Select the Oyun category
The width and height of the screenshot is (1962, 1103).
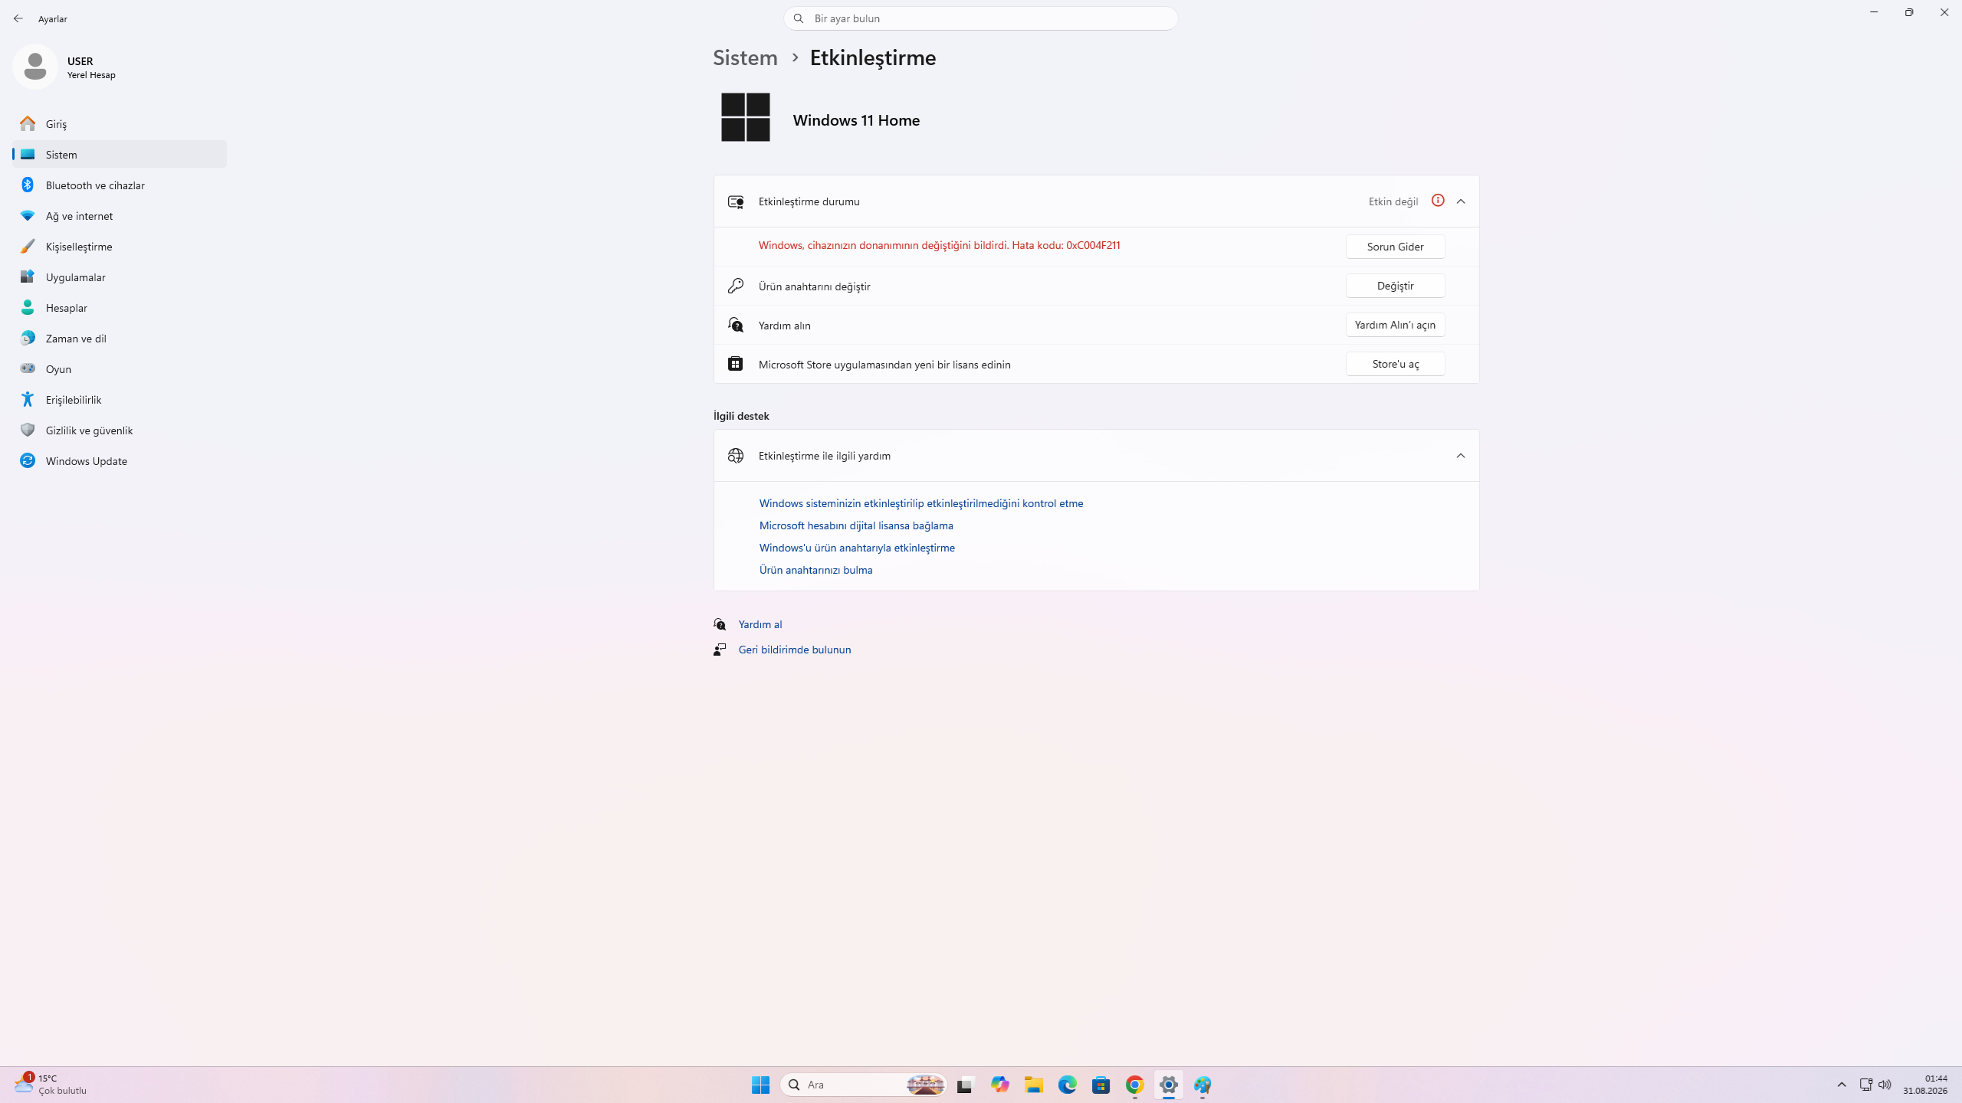click(120, 368)
